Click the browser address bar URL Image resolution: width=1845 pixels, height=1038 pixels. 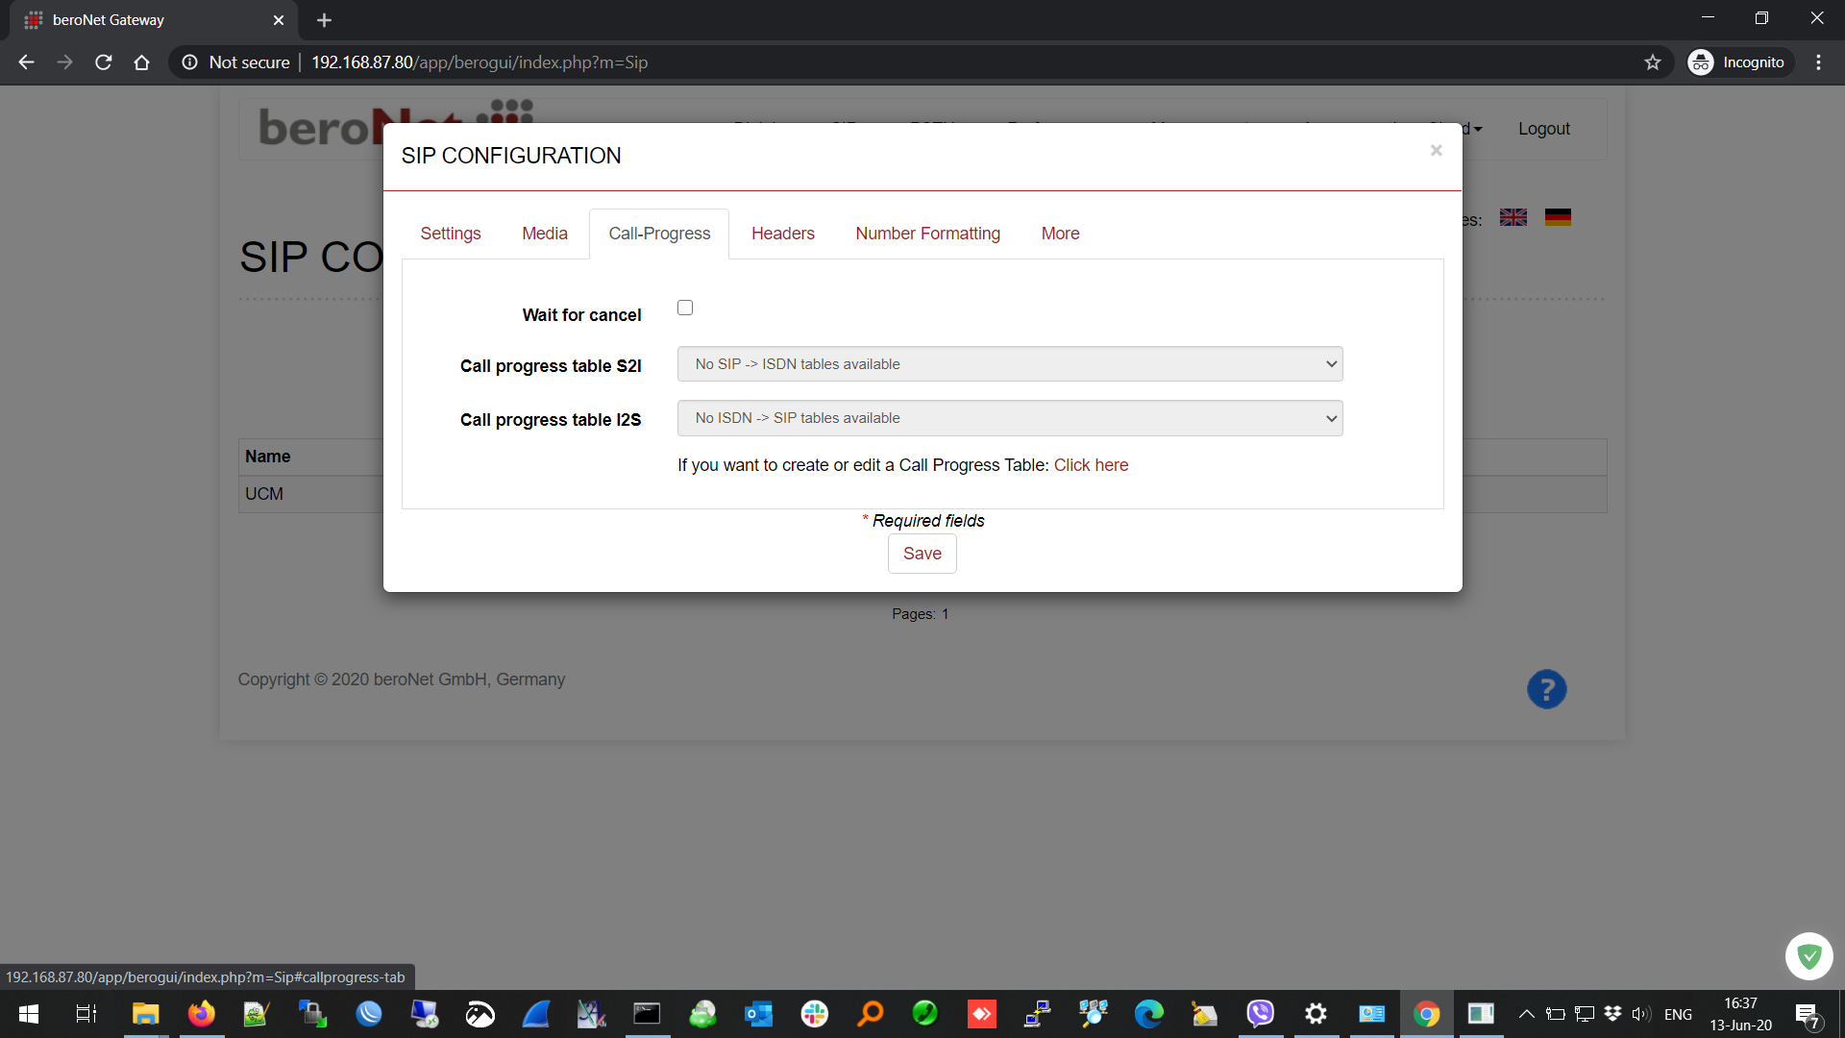coord(480,62)
